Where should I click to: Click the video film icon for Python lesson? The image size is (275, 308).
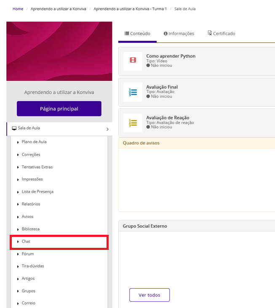coord(133,60)
